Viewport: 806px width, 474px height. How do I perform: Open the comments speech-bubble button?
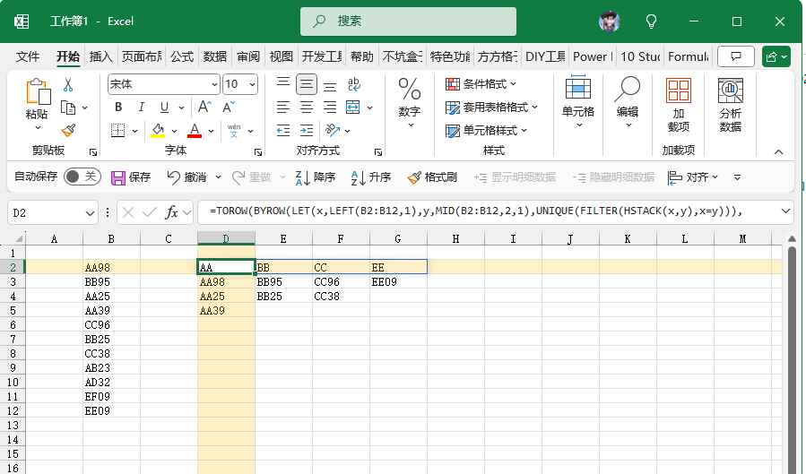(735, 56)
